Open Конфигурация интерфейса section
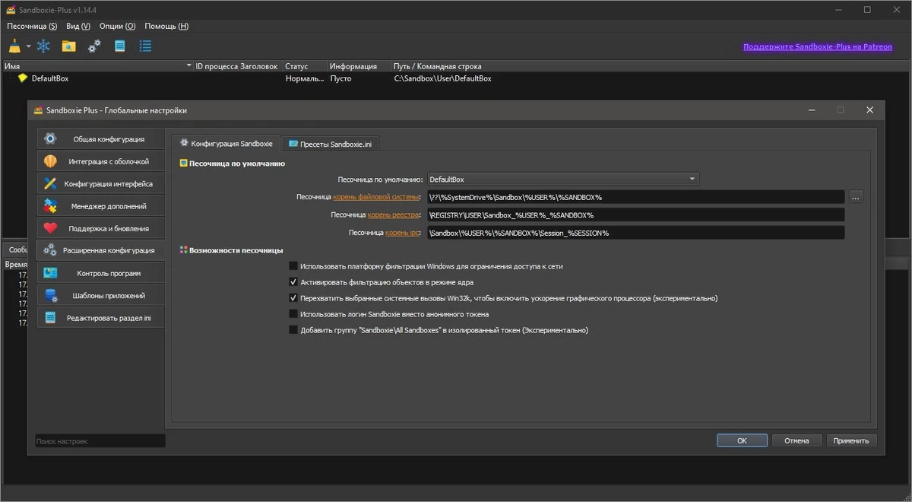The width and height of the screenshot is (912, 502). [100, 183]
